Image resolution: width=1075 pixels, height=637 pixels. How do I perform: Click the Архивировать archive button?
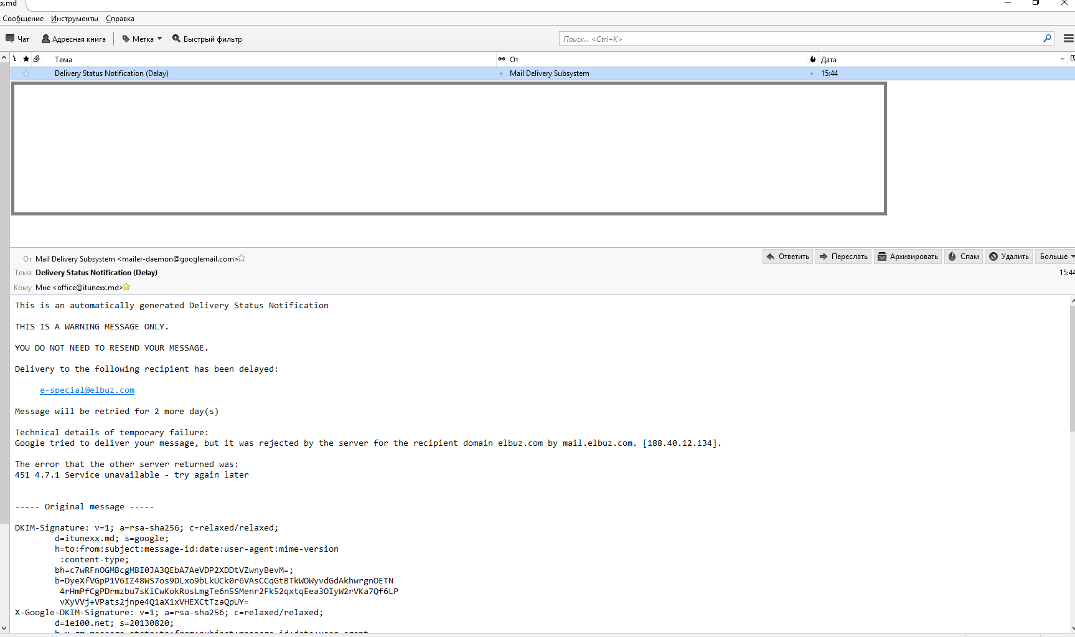click(908, 257)
